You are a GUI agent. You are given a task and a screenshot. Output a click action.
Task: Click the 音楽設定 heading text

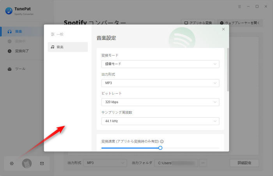(106, 38)
